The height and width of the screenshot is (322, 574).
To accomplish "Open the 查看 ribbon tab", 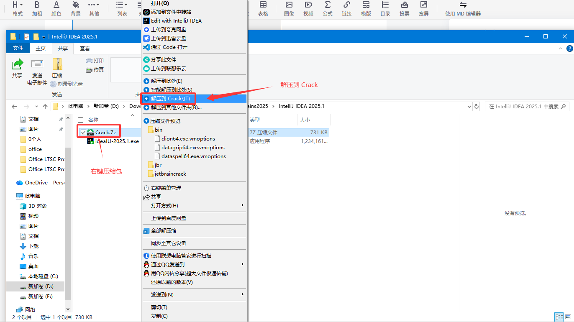I will [x=85, y=49].
